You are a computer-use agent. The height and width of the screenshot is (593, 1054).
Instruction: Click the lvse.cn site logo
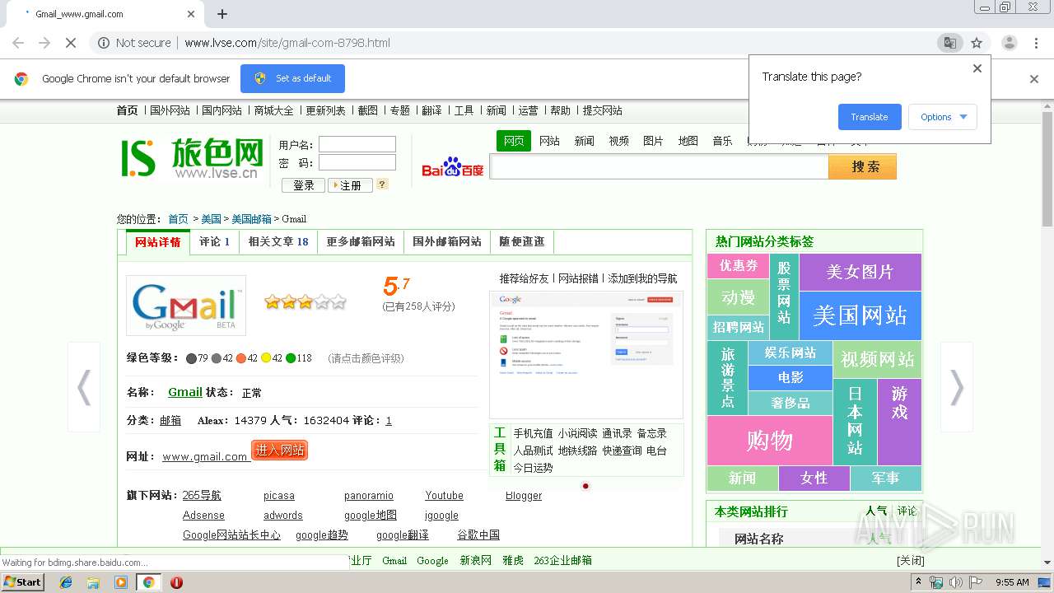[x=192, y=158]
